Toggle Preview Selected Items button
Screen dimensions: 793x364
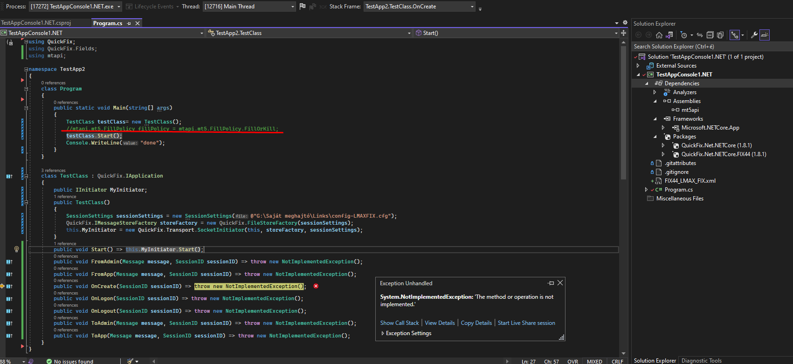click(765, 35)
